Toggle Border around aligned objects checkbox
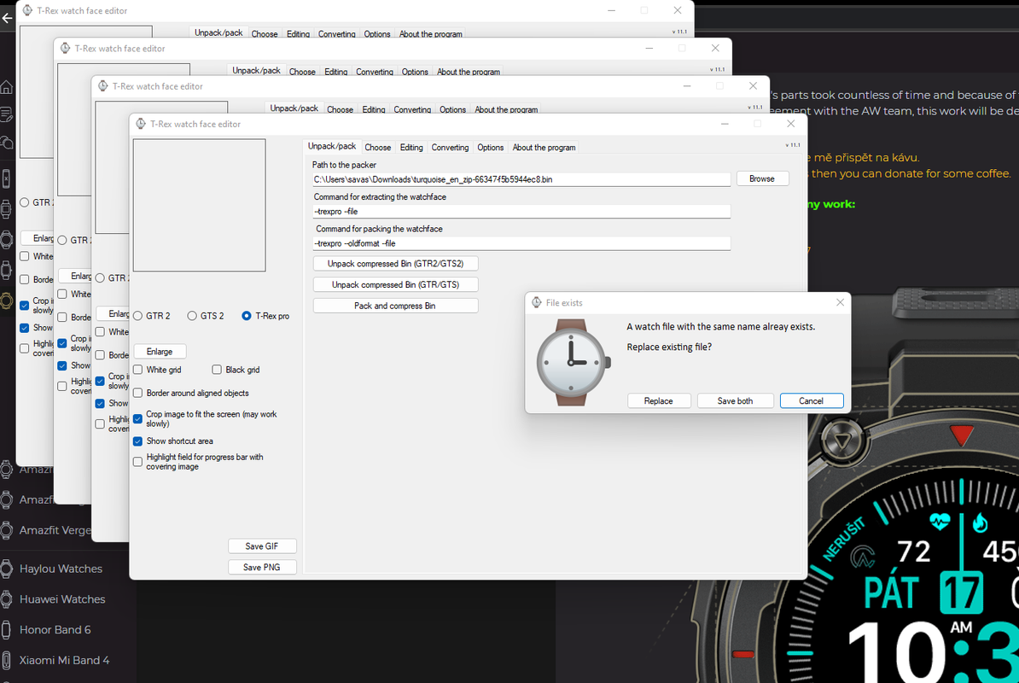Viewport: 1019px width, 683px height. (x=137, y=394)
